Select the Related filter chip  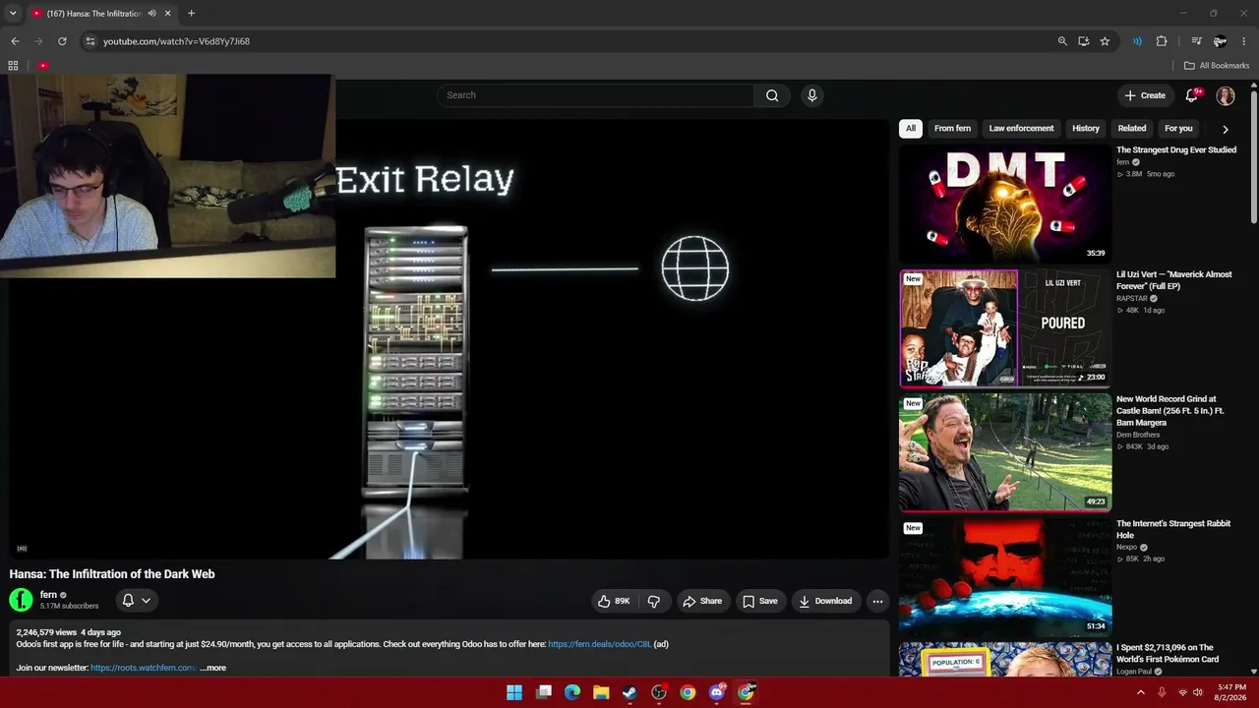(x=1132, y=129)
